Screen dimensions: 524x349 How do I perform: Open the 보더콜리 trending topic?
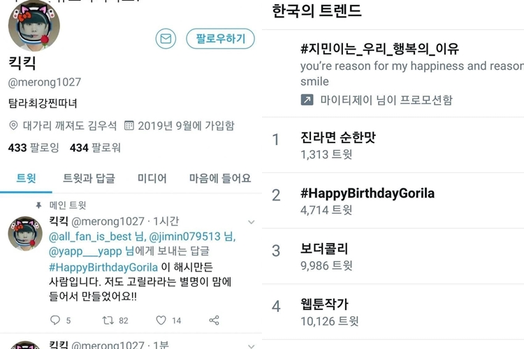[x=324, y=249]
